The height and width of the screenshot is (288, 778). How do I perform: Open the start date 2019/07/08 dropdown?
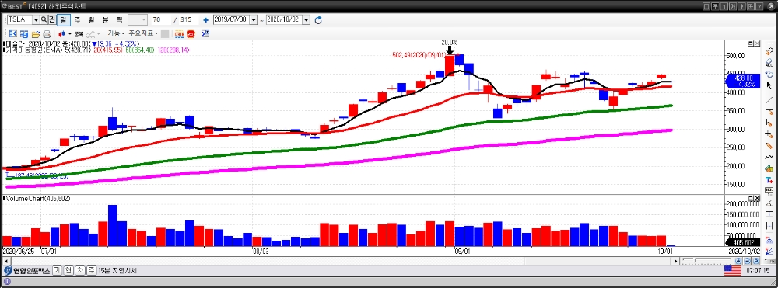254,19
